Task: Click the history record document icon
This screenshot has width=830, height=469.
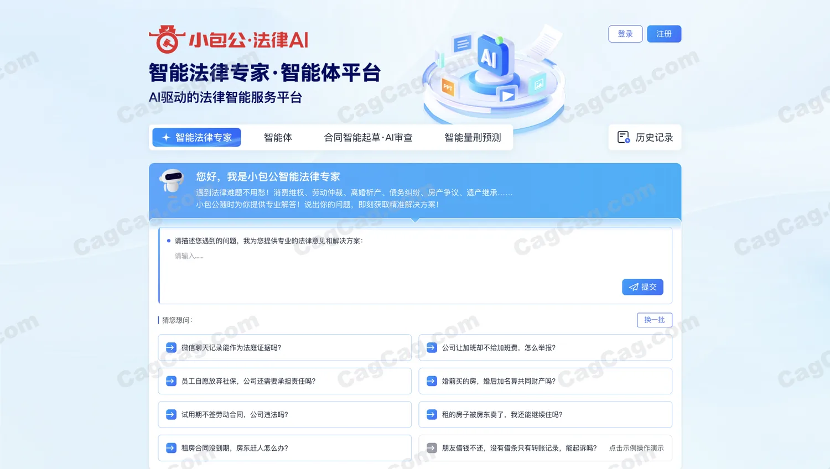Action: coord(624,137)
